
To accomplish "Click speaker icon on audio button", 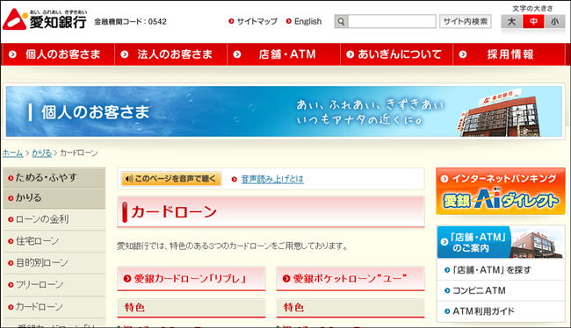I will (x=128, y=179).
